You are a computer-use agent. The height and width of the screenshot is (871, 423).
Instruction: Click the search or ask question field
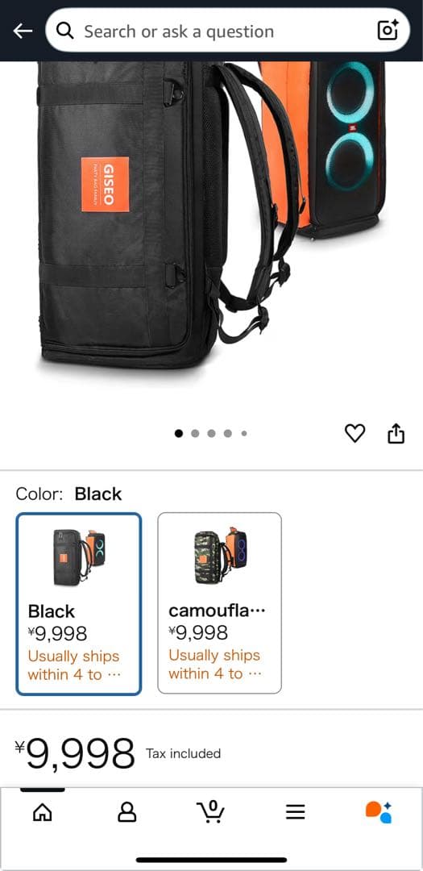point(227,31)
